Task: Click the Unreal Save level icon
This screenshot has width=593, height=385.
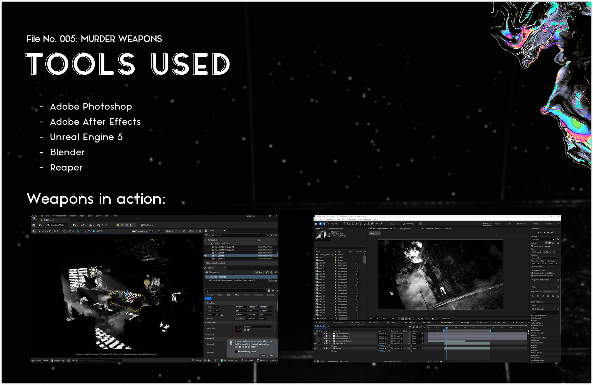Action: 34,225
